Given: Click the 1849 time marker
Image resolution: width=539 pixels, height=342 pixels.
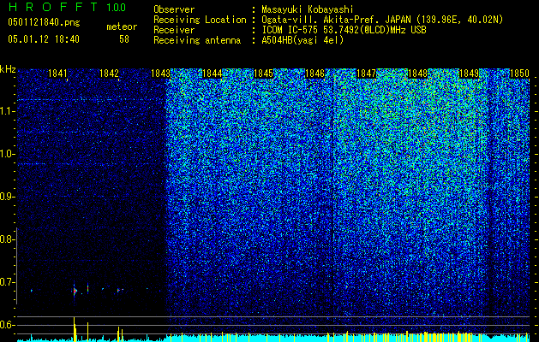Looking at the screenshot, I should (x=470, y=73).
